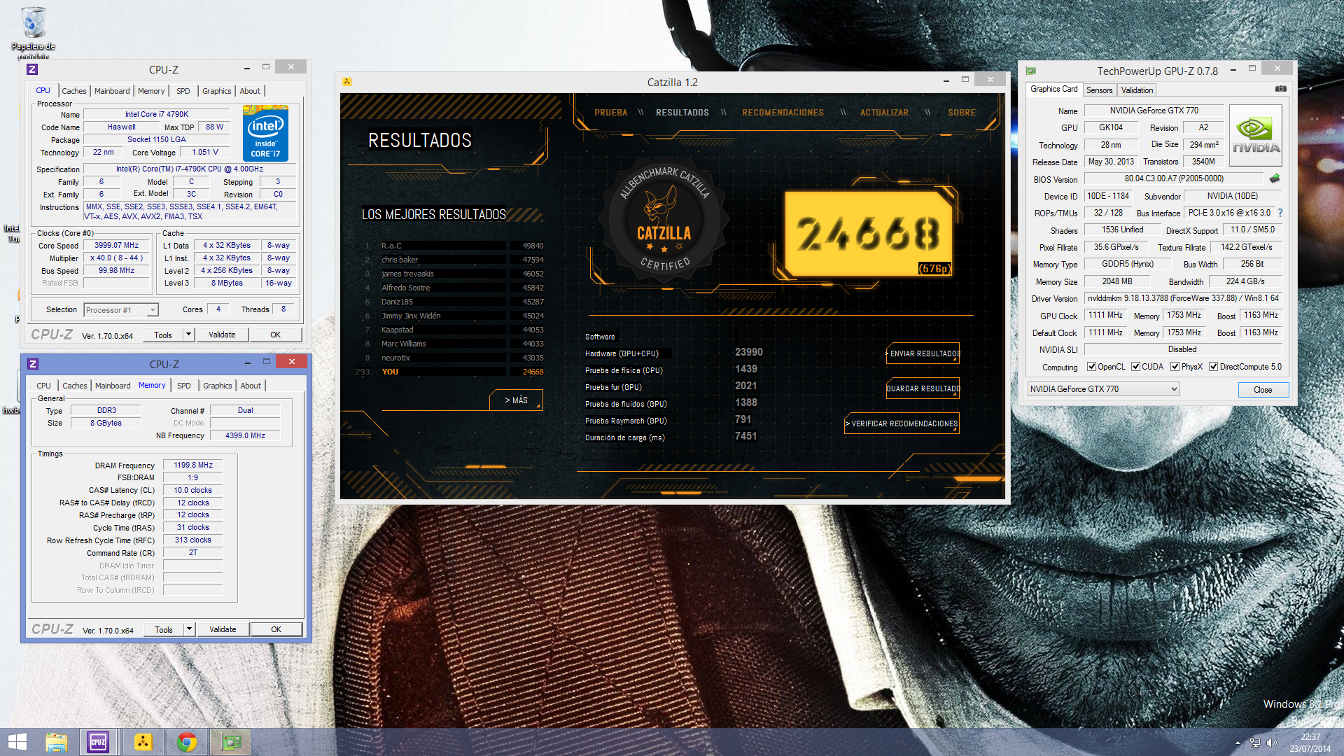1344x756 pixels.
Task: Minimize the Catzilla window
Action: tap(946, 80)
